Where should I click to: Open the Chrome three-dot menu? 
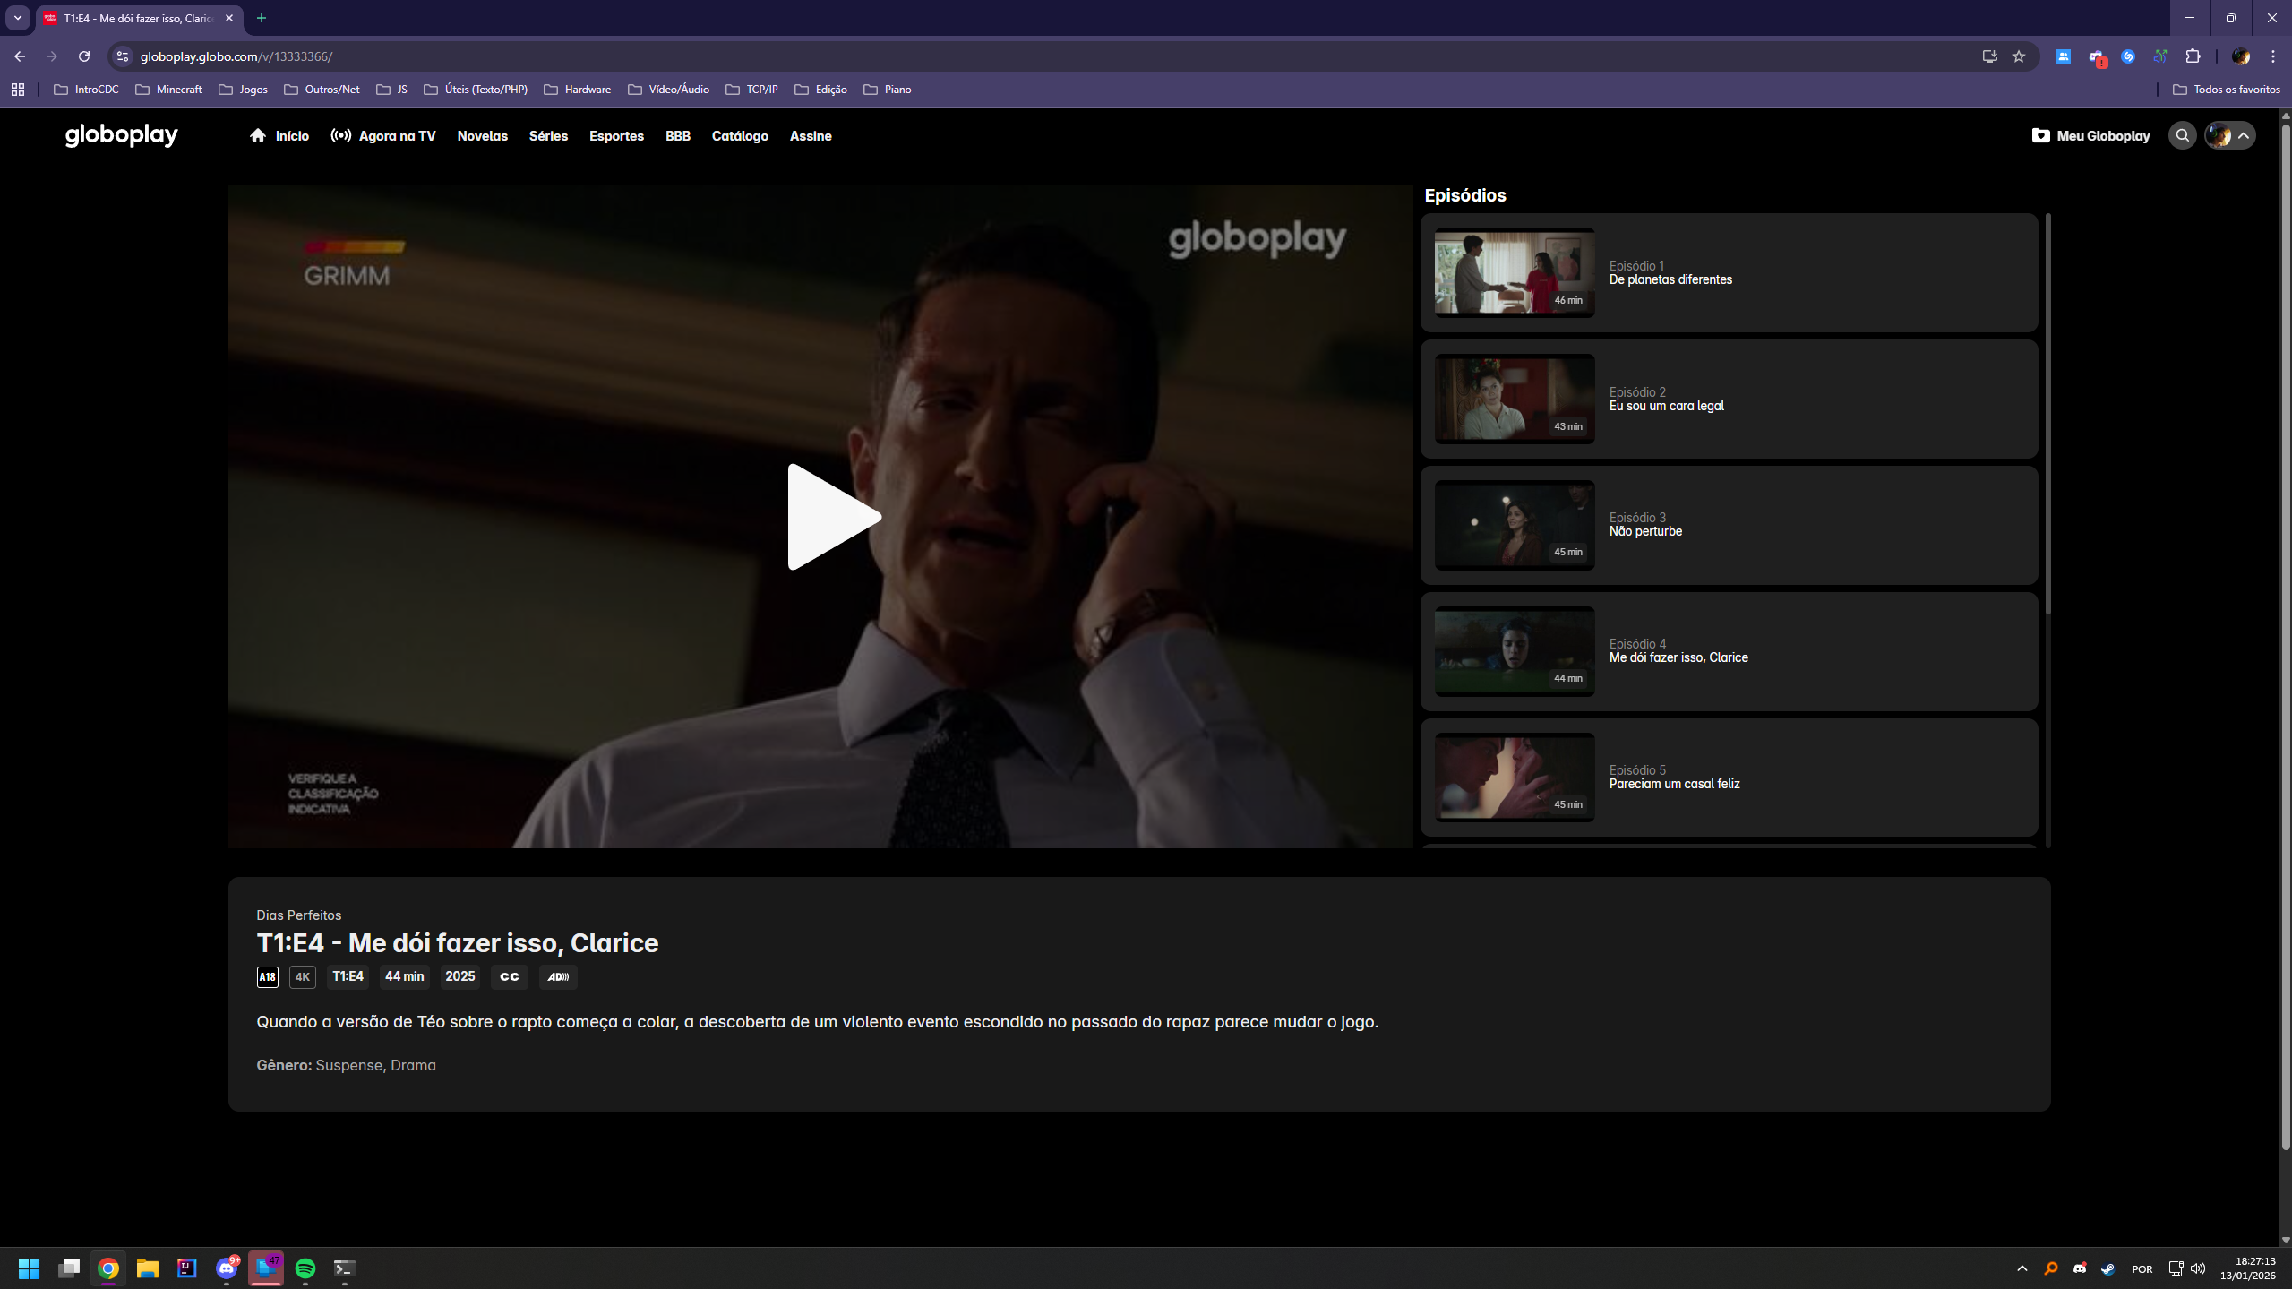pos(2273,56)
